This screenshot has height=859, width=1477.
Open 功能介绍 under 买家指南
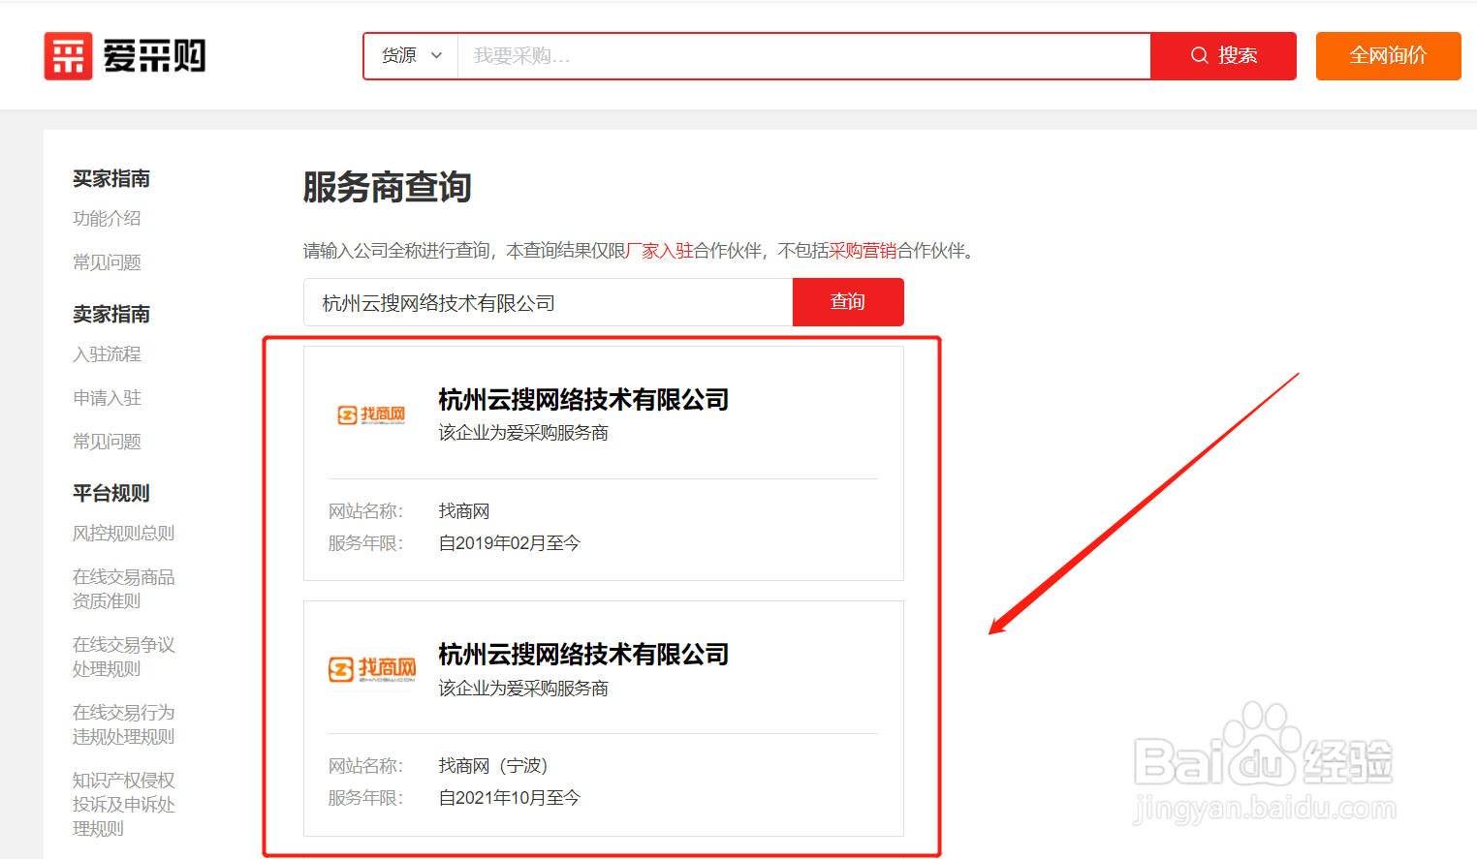[107, 219]
